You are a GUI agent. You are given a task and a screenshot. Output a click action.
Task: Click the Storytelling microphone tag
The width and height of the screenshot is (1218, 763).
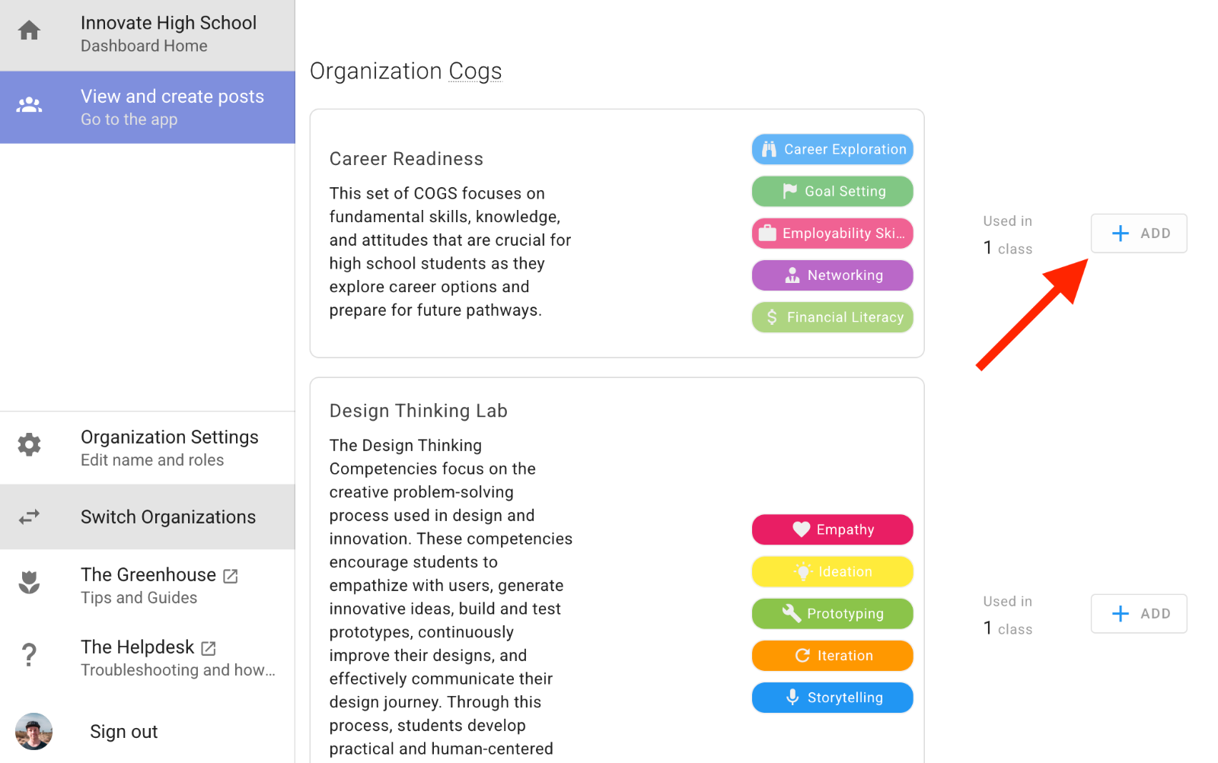[832, 698]
